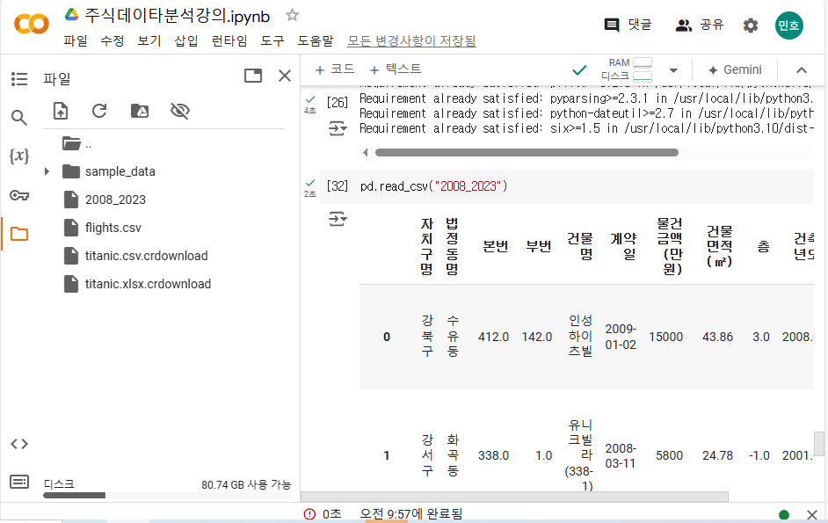Open the RAM 디스크 resource indicator
Image resolution: width=828 pixels, height=523 pixels.
tap(627, 69)
